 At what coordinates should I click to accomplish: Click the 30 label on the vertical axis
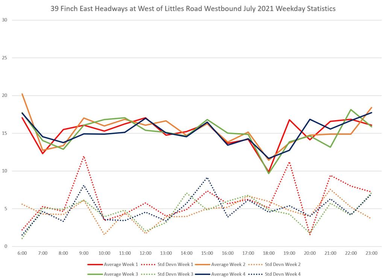click(x=5, y=20)
